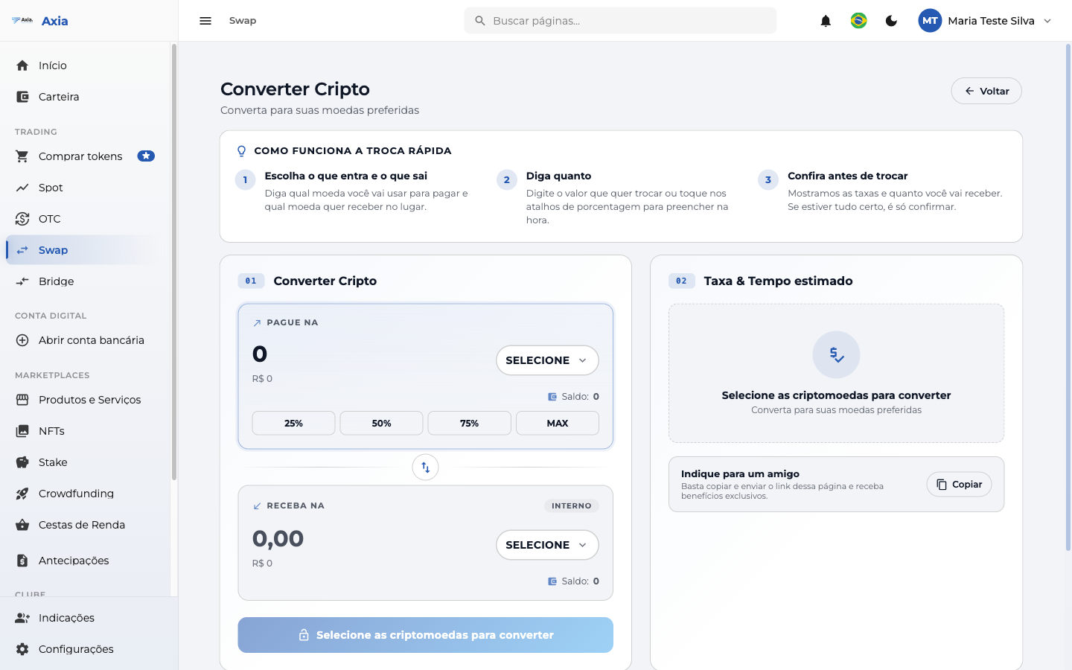Click the Indique para um amigo heading
The image size is (1072, 670).
740,473
